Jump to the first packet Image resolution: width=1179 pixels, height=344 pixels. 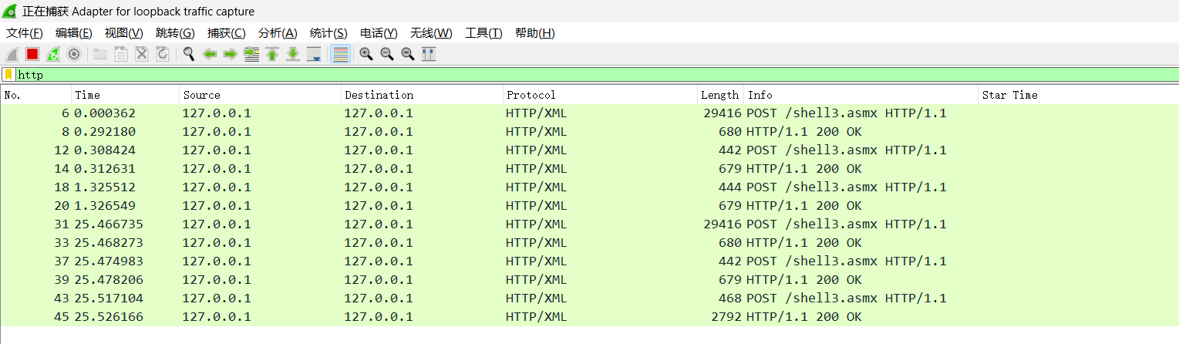(x=271, y=54)
